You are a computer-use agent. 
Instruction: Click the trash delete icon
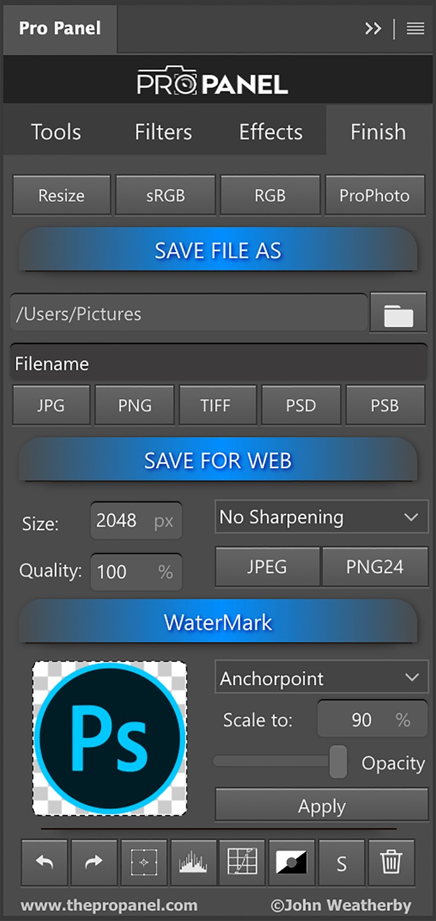[391, 863]
